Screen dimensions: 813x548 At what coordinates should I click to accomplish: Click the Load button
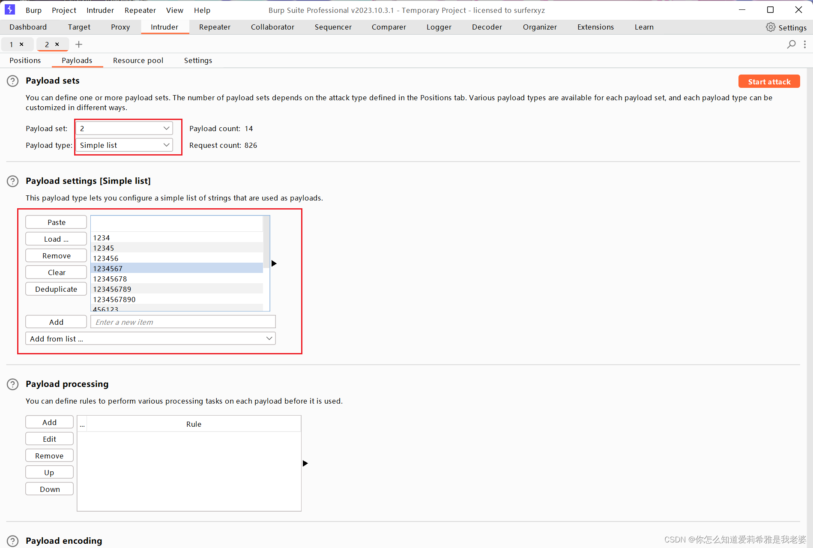[56, 239]
